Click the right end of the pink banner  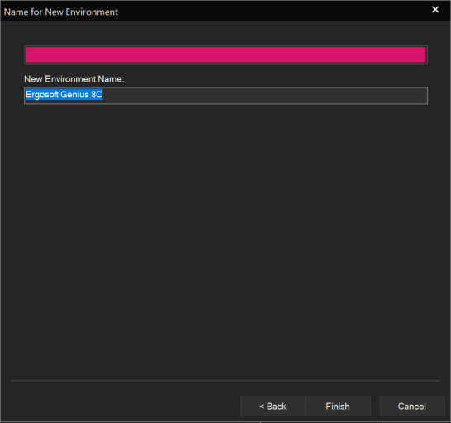(x=420, y=54)
